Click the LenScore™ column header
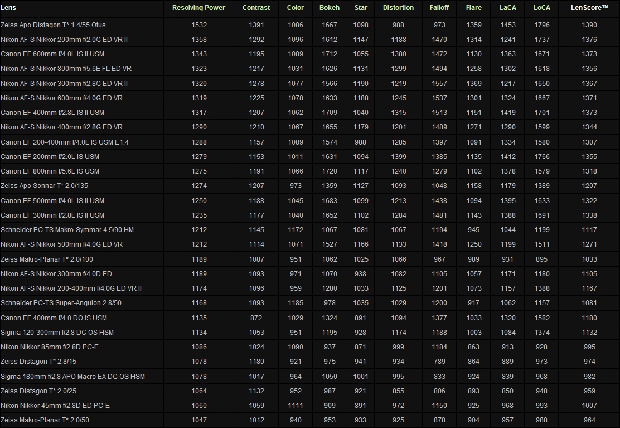 pos(589,8)
